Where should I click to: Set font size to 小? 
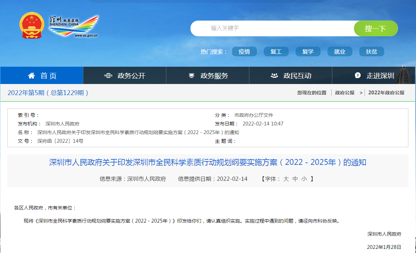click(304, 179)
